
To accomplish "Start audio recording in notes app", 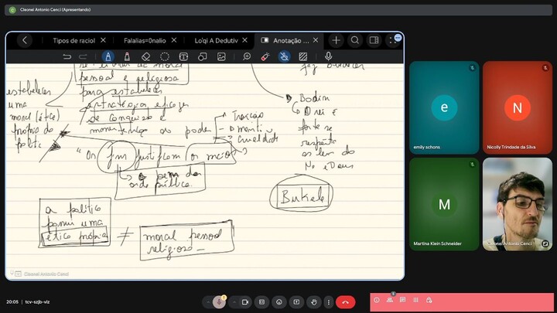I will click(329, 56).
